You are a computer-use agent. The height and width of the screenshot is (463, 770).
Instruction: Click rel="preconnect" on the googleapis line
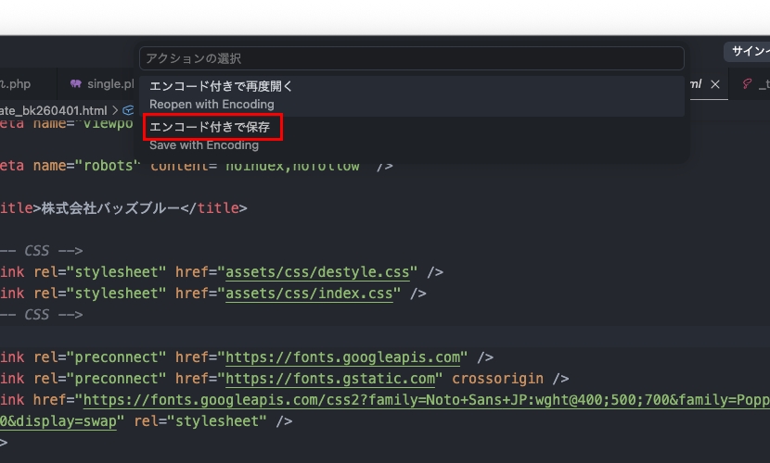[99, 357]
